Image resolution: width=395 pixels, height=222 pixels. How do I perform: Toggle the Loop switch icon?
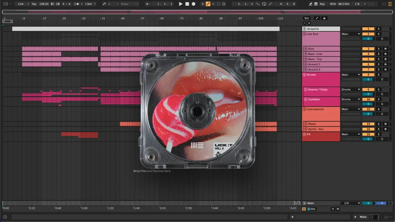tap(264, 4)
